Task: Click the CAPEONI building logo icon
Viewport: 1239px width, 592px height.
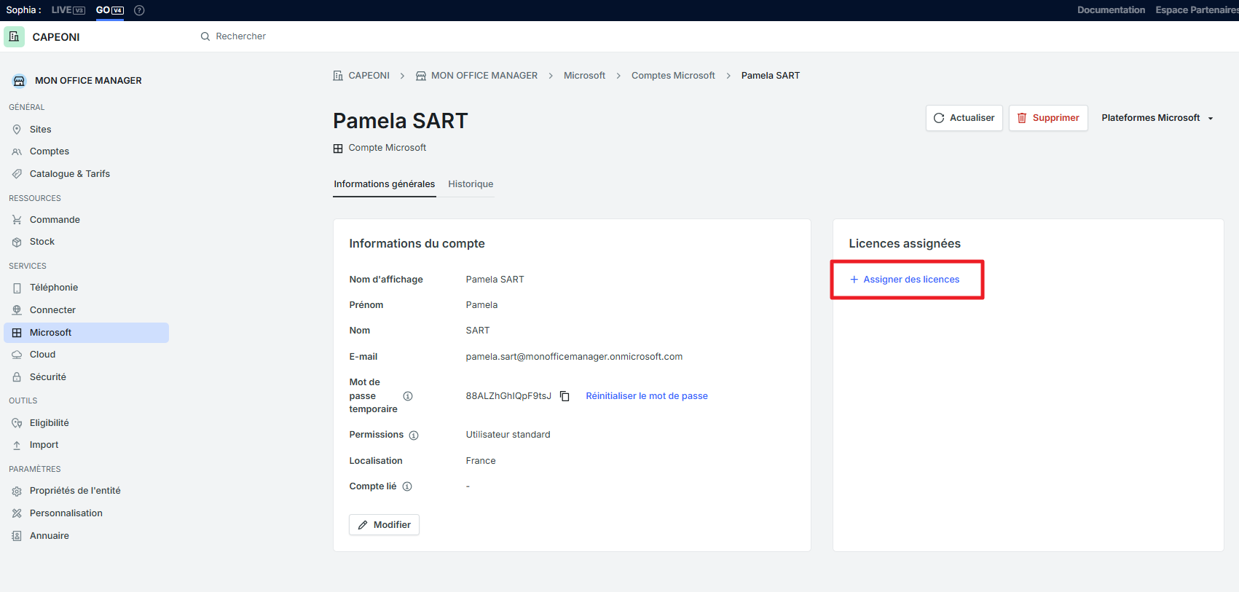Action: 14,36
